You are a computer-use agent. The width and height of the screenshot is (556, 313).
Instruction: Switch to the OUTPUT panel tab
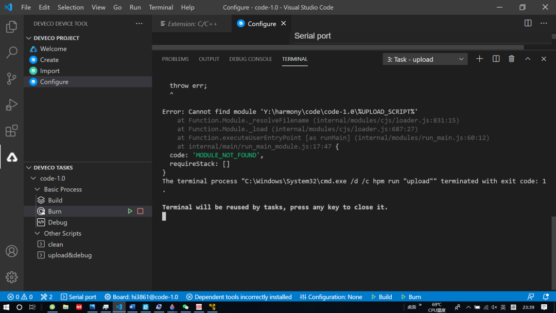209,59
